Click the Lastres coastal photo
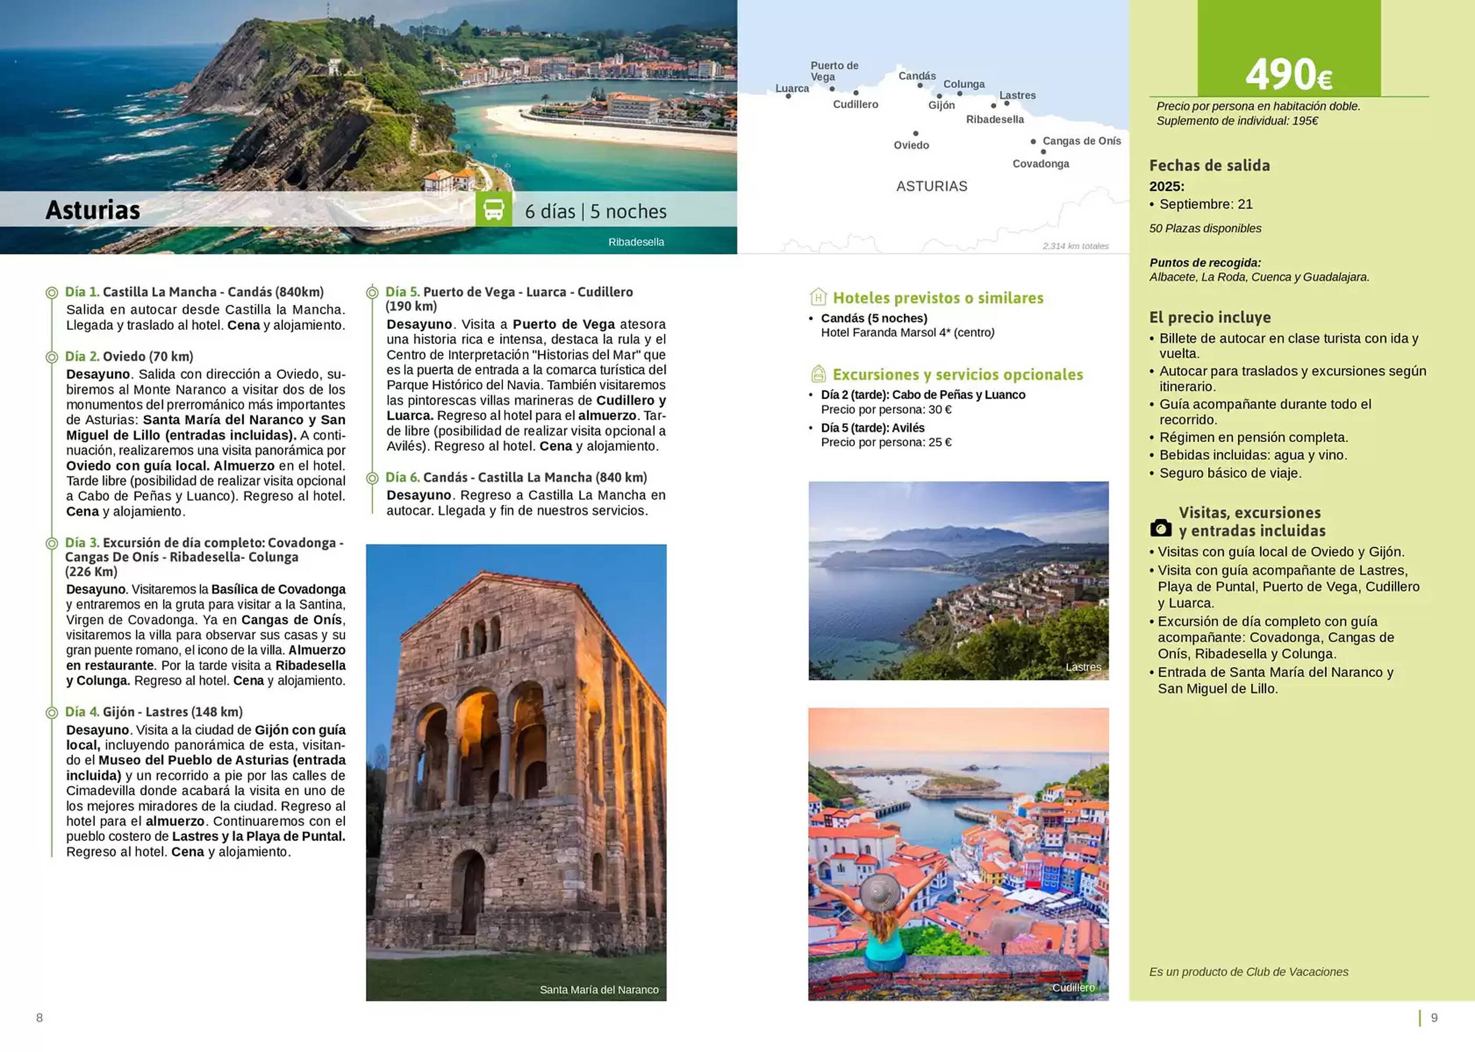Image resolution: width=1475 pixels, height=1052 pixels. tap(958, 580)
